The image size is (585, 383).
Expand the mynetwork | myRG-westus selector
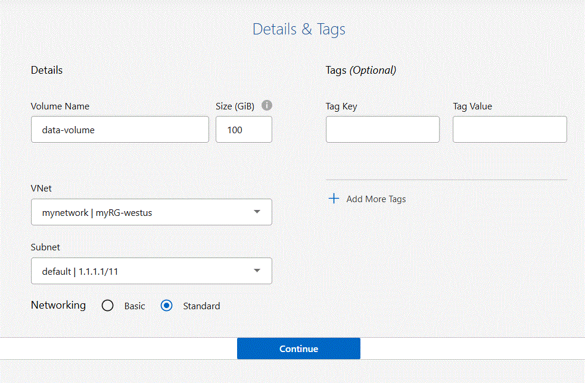tap(151, 212)
